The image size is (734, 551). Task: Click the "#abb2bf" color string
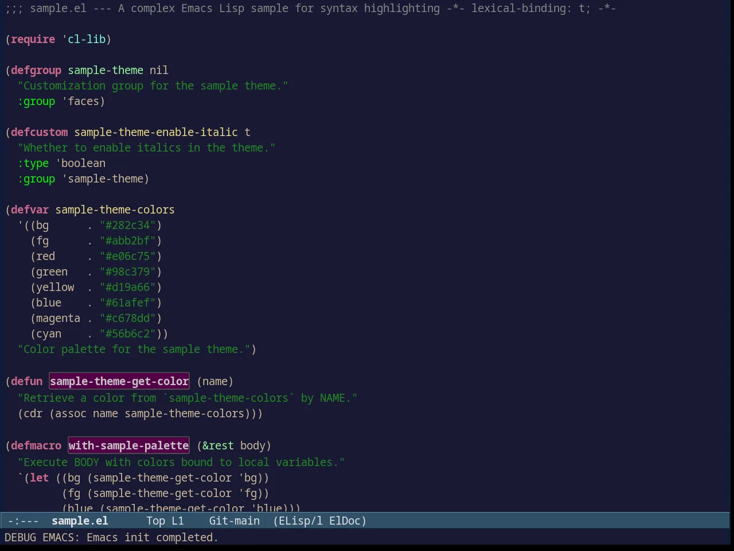pyautogui.click(x=128, y=240)
